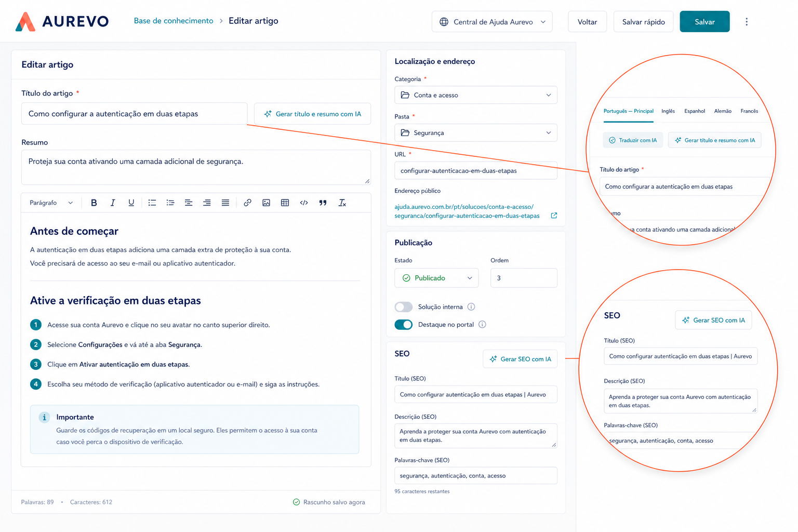This screenshot has height=532, width=798.
Task: Switch to the Espanhol language tab in callout
Action: tap(695, 111)
